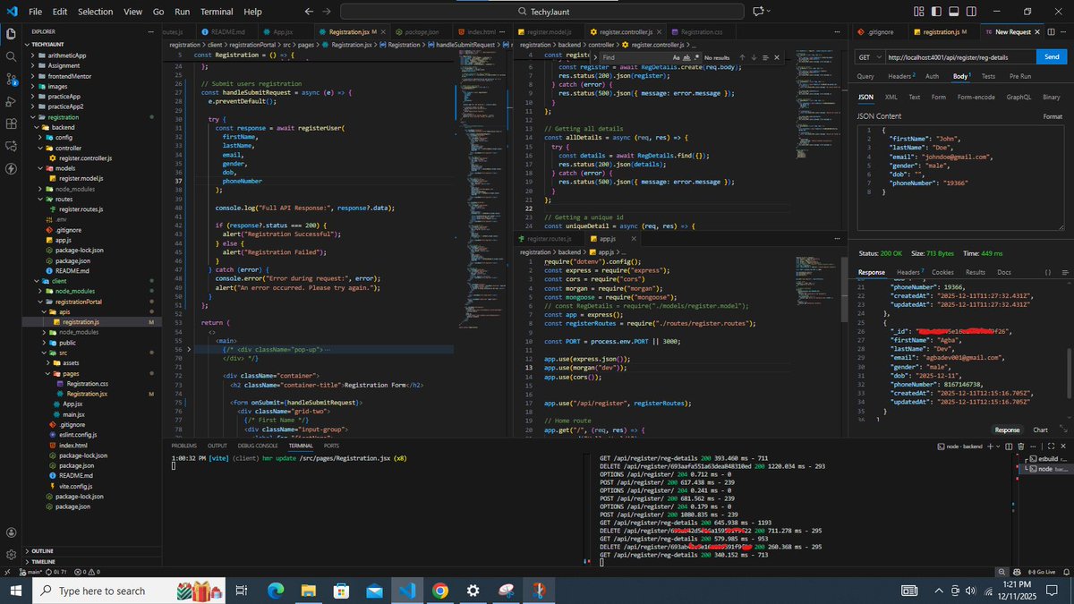Open the Manage gear icon
Image resolution: width=1074 pixels, height=604 pixels.
tap(12, 555)
